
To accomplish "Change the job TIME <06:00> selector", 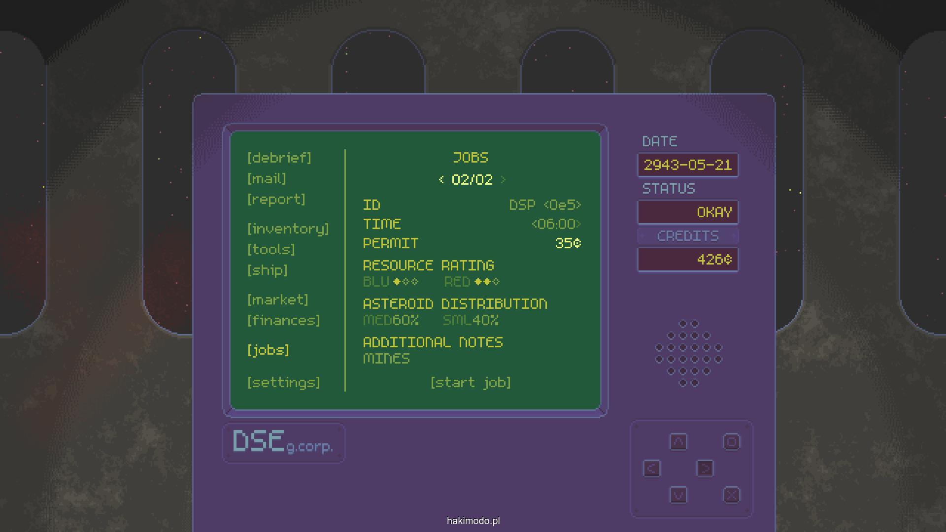I will [556, 224].
